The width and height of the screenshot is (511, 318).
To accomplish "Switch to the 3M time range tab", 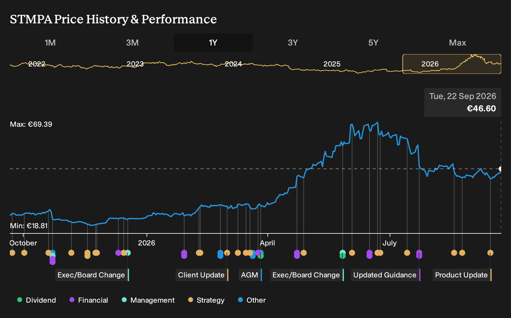I will tap(132, 42).
